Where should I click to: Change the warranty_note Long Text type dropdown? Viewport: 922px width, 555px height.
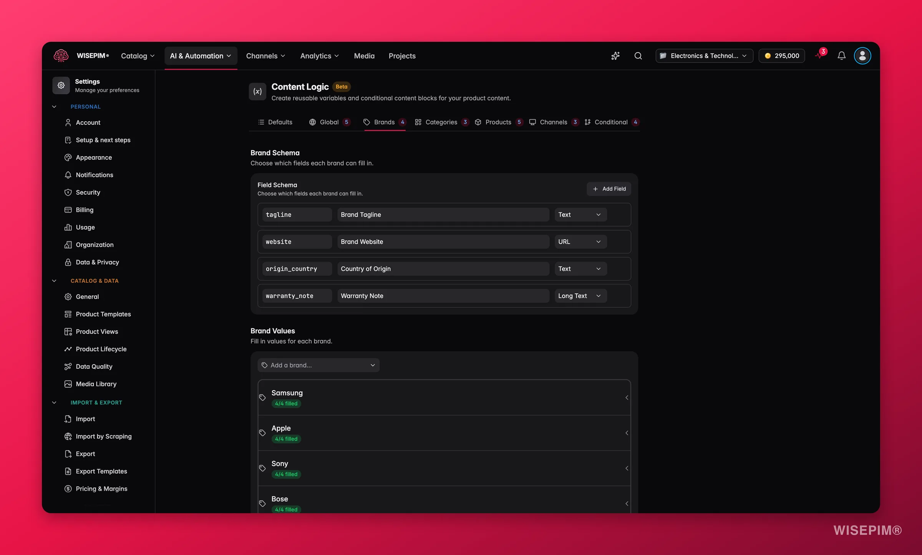(x=580, y=296)
